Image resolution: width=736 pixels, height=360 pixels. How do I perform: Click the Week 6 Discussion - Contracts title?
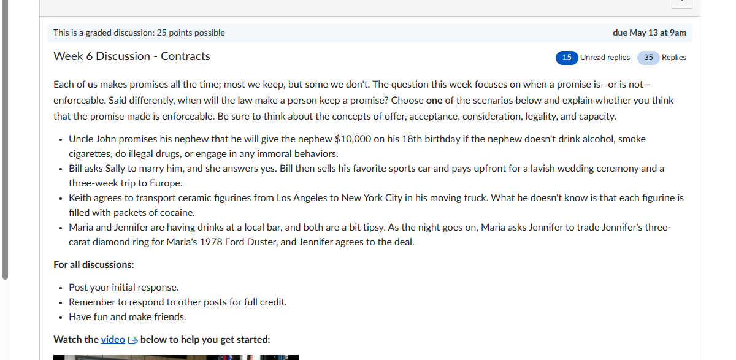click(132, 56)
